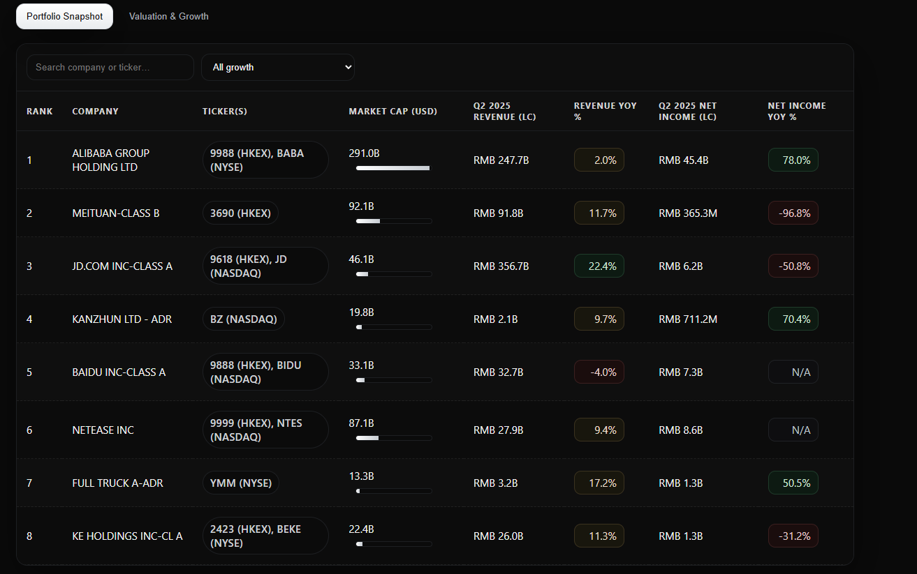This screenshot has height=574, width=917.
Task: Open the Valuation & Growth tab
Action: click(x=169, y=16)
